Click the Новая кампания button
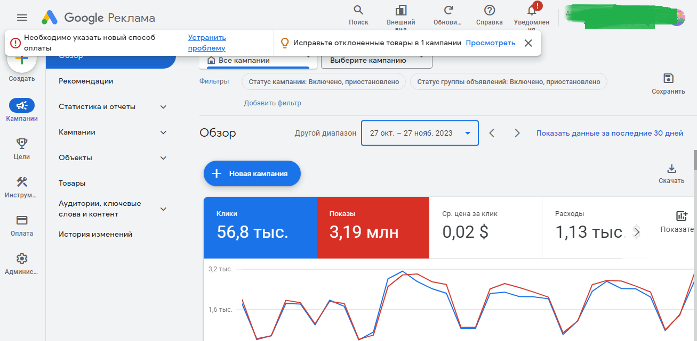This screenshot has height=341, width=697. click(x=252, y=173)
